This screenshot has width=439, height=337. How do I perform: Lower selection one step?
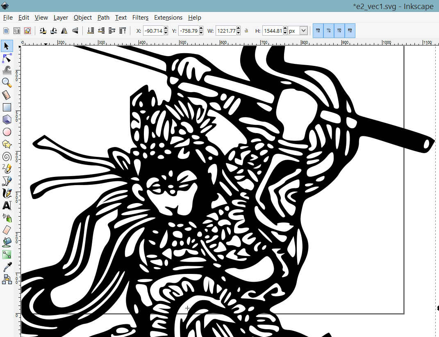(101, 31)
